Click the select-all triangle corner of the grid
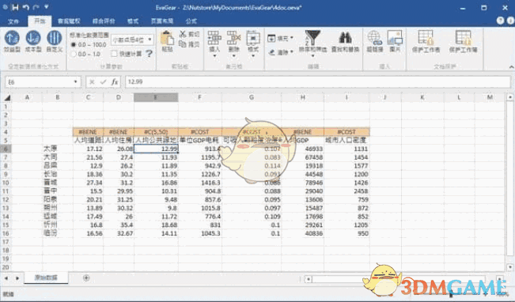The width and height of the screenshot is (515, 302). coord(7,97)
